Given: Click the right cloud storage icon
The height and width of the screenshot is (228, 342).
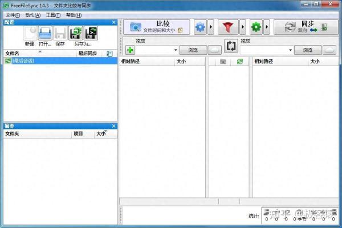Looking at the screenshot, I should tap(329, 50).
